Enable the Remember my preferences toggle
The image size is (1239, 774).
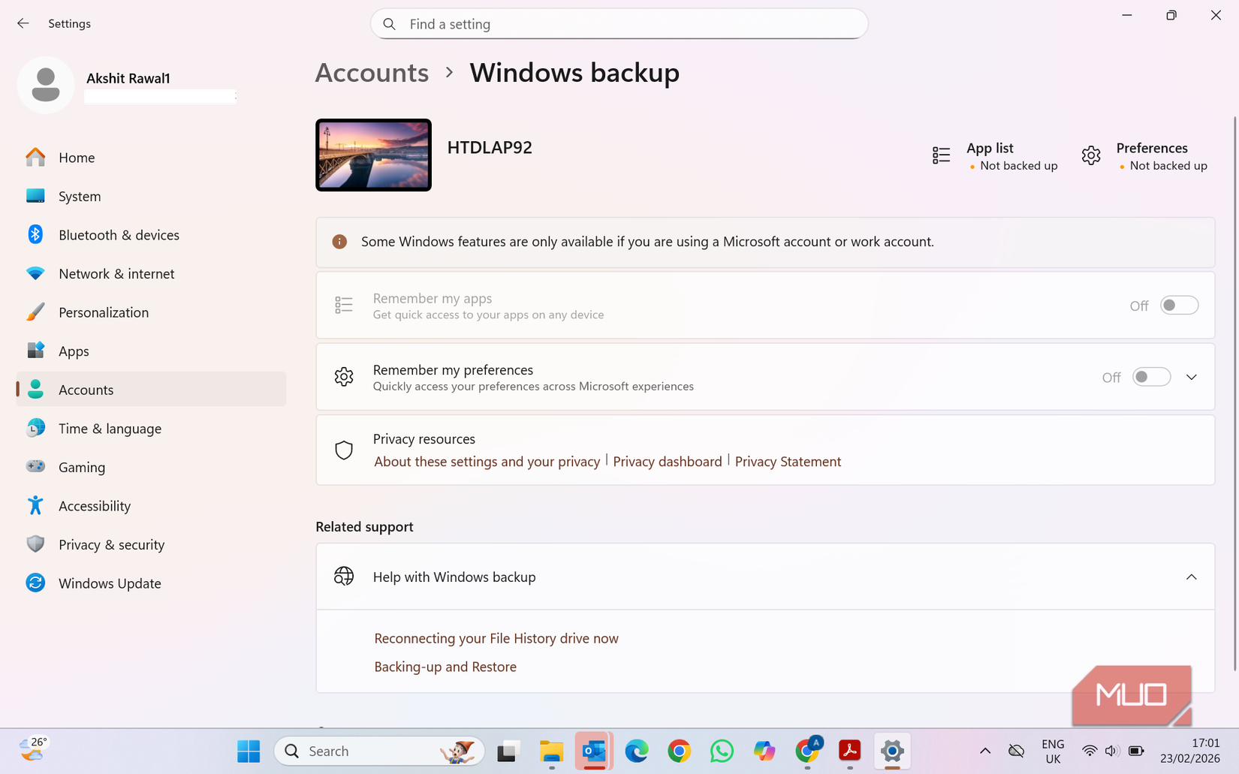point(1150,376)
